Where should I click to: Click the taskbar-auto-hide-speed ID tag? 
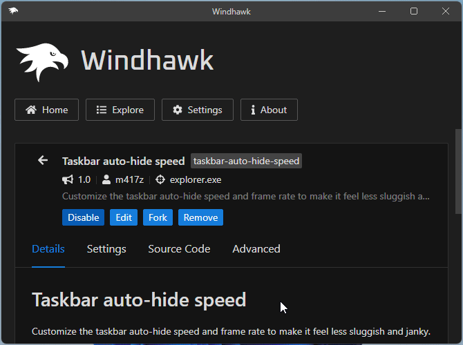point(246,161)
